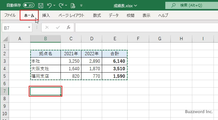Viewport: 218px width, 120px height.
Task: Switch to the 校閲 tab
Action: (x=131, y=15)
